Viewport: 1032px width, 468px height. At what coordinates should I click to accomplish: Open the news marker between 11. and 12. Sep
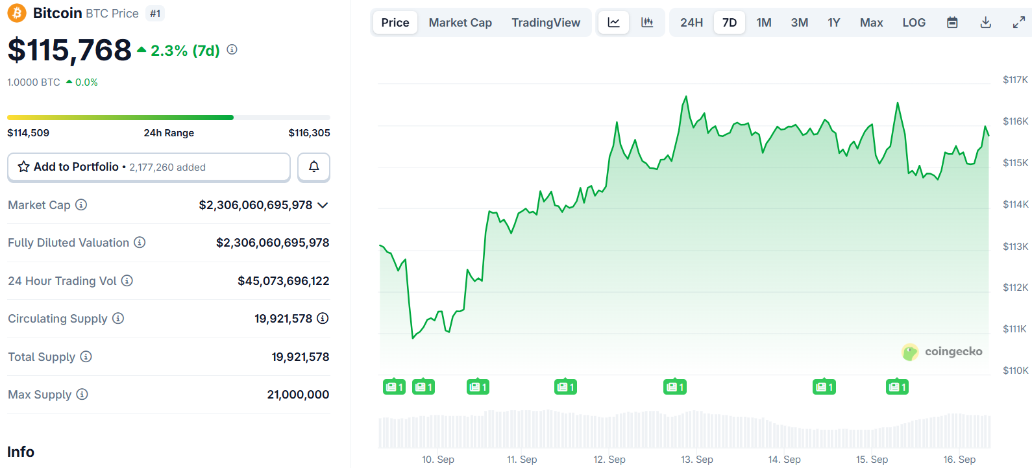pos(565,388)
